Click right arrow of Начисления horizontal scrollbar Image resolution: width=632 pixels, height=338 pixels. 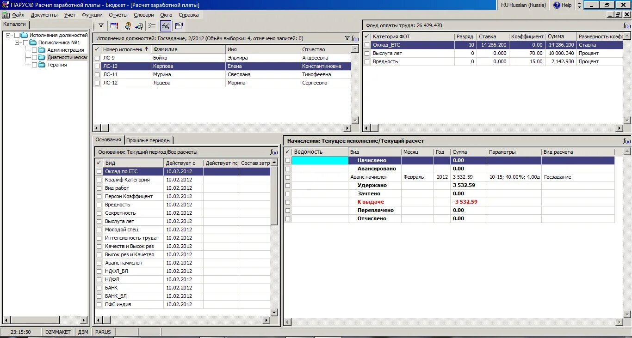pos(620,322)
